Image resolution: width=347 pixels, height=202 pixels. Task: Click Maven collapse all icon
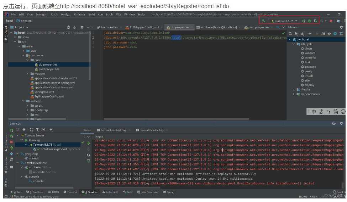coord(341,33)
